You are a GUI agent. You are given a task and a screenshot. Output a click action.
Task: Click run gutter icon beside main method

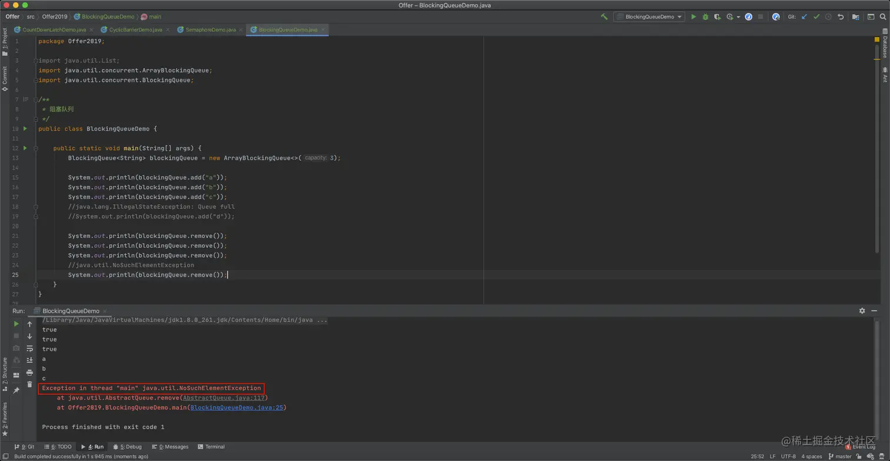pyautogui.click(x=25, y=148)
